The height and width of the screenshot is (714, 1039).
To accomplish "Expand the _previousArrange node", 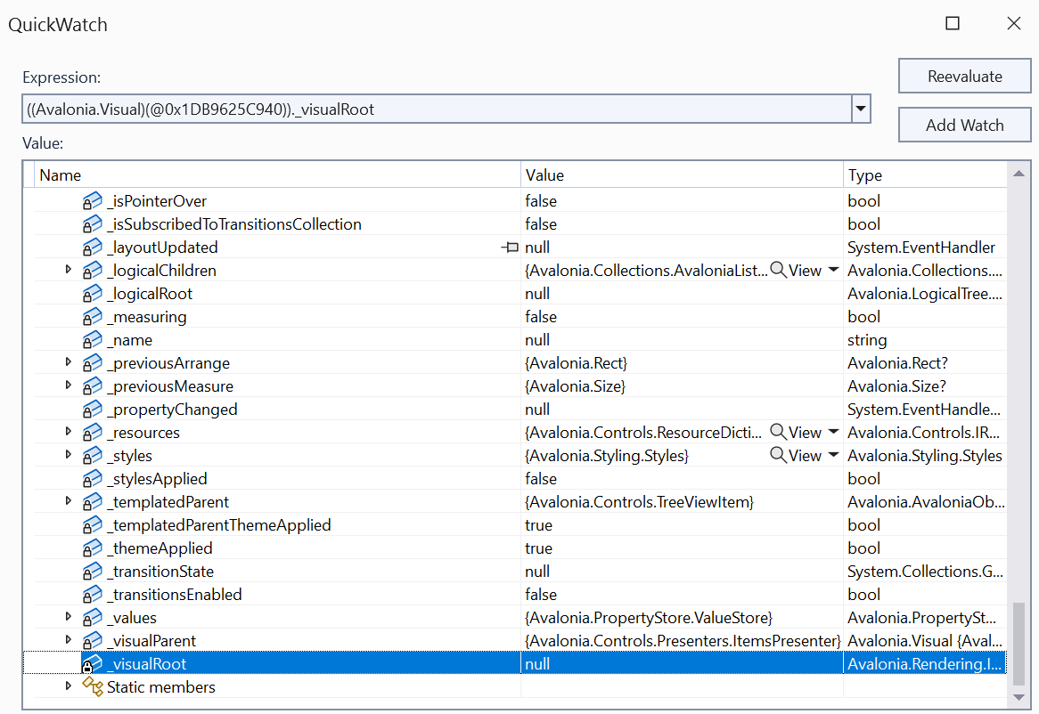I will pos(69,362).
